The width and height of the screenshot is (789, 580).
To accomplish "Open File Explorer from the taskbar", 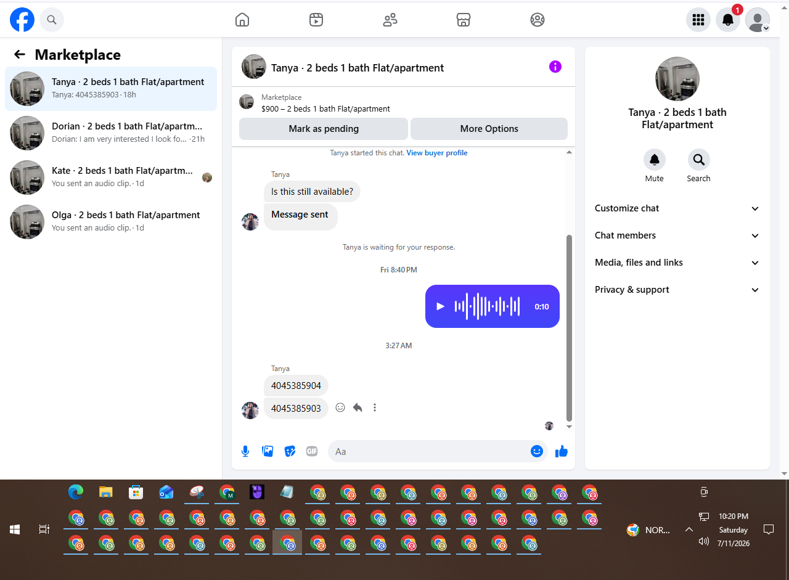I will pyautogui.click(x=106, y=492).
